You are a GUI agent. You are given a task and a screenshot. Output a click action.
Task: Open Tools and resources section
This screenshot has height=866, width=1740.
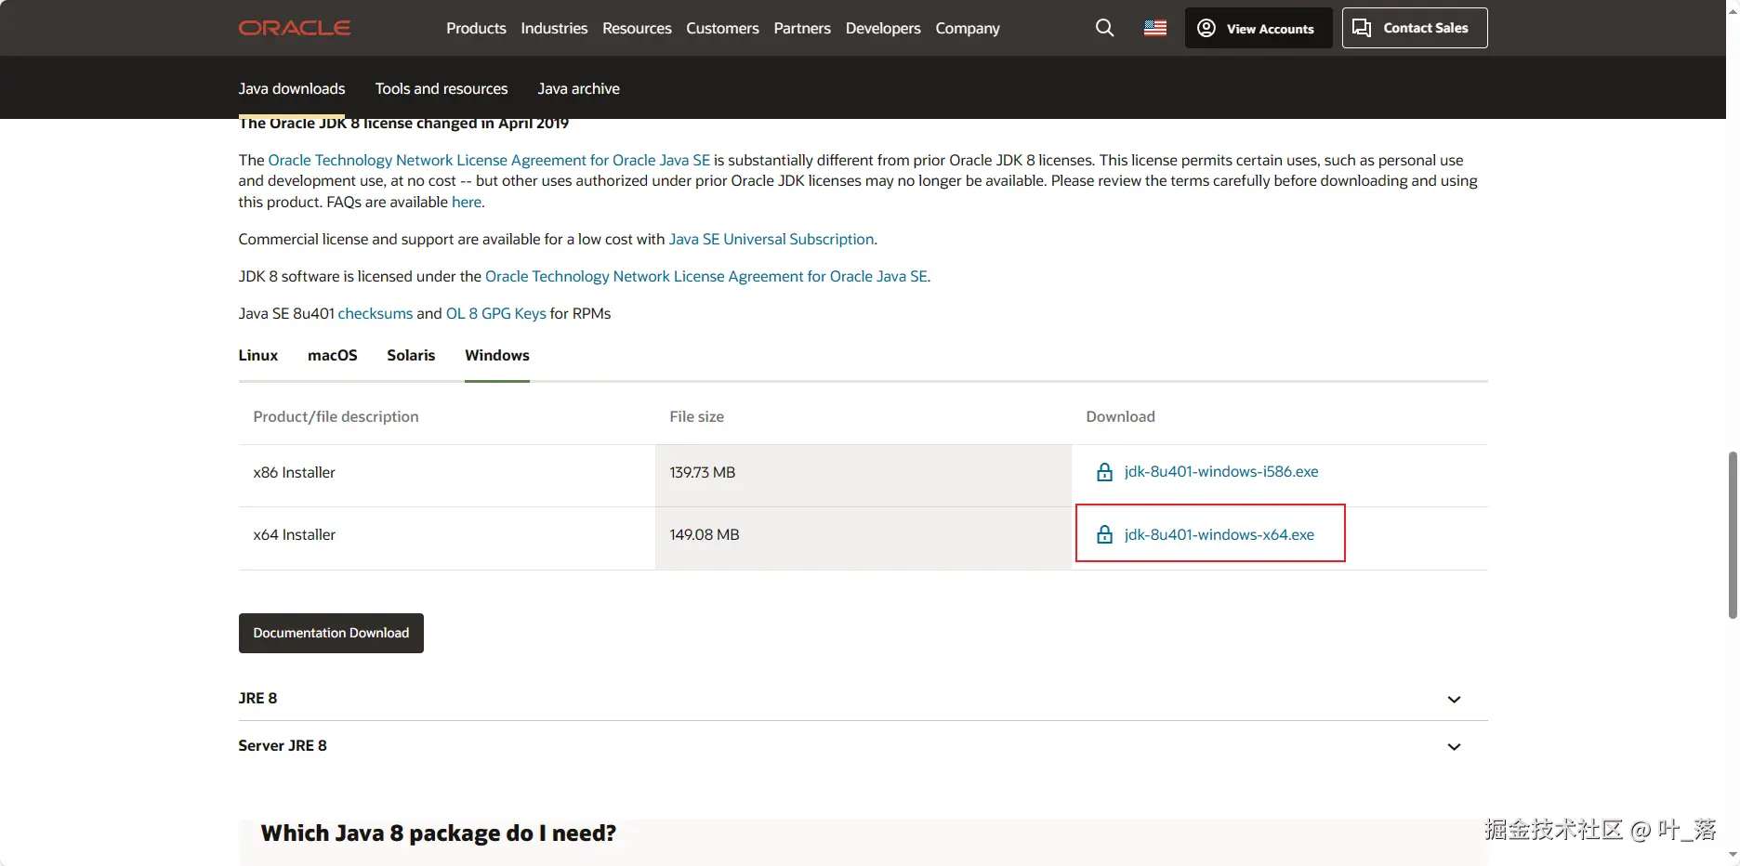[442, 88]
